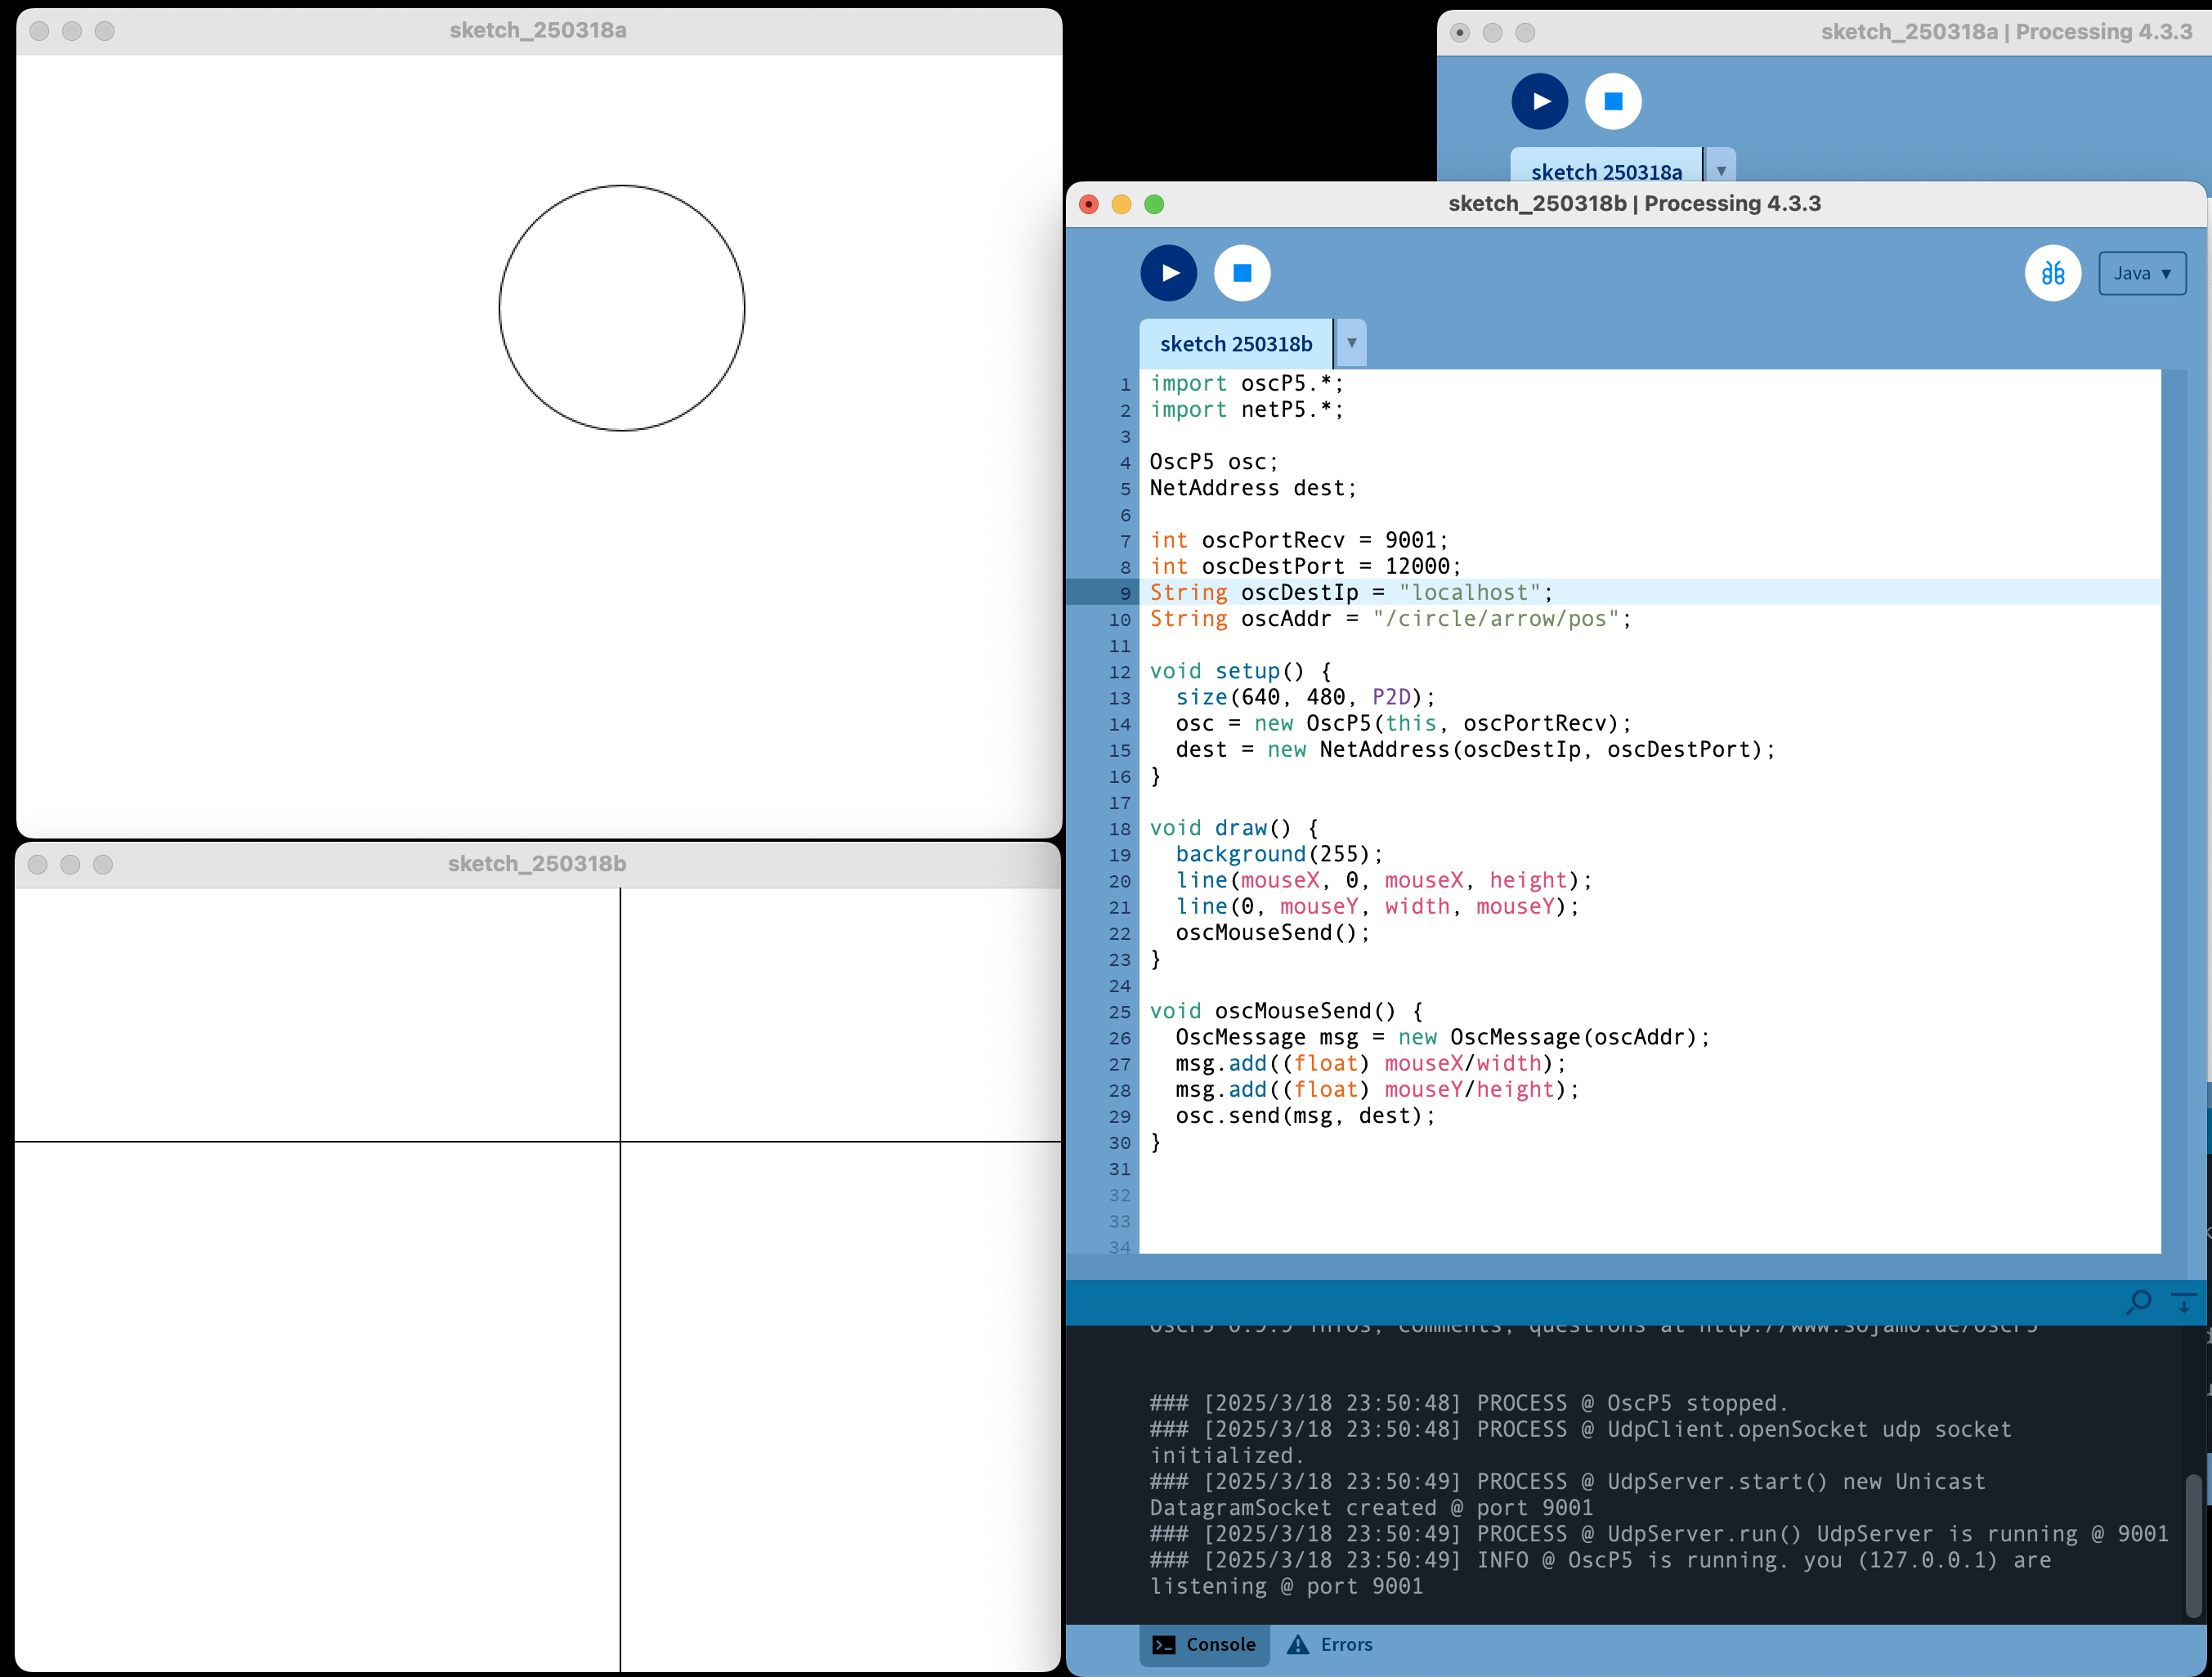
Task: Click the 9001 value on line 7
Action: [1410, 540]
